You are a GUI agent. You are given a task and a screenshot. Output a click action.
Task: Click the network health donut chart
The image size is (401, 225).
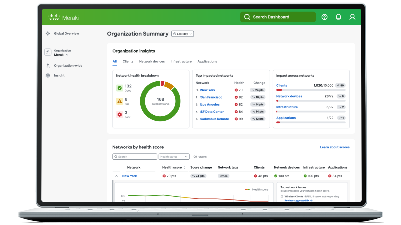[160, 101]
